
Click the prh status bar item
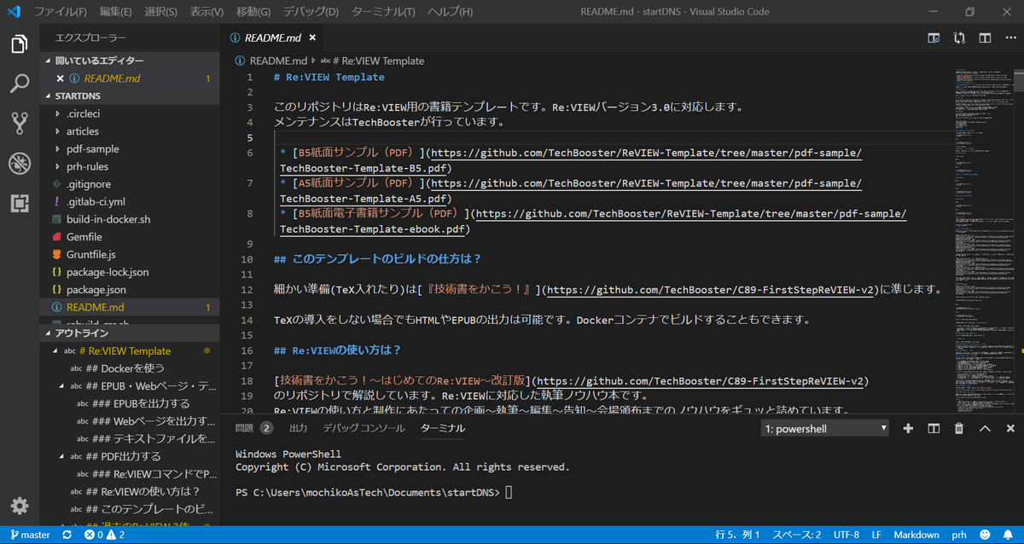pos(959,535)
